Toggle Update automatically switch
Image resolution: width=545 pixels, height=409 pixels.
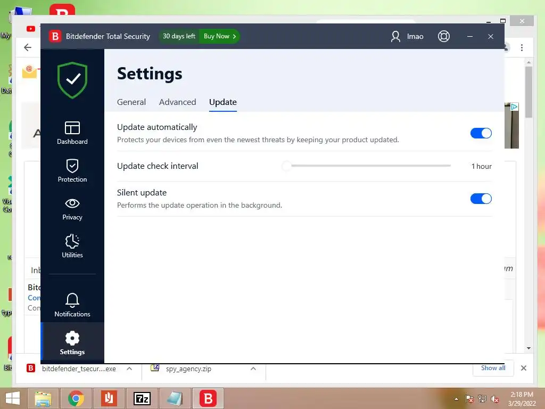[x=481, y=133]
